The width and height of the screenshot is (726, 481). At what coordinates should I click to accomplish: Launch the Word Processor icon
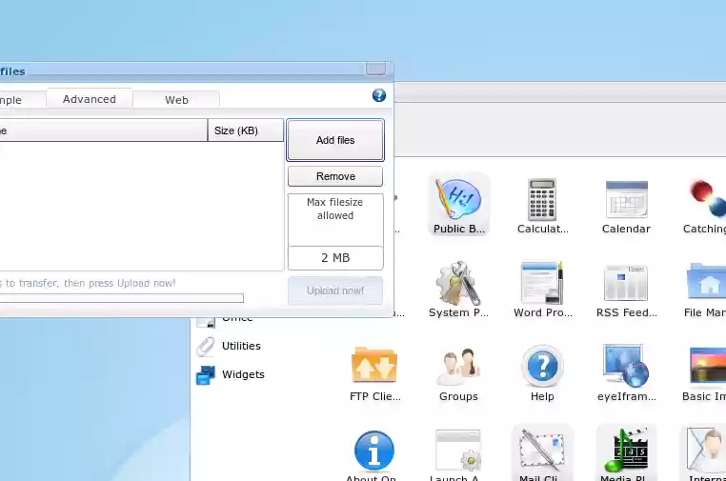click(x=542, y=283)
